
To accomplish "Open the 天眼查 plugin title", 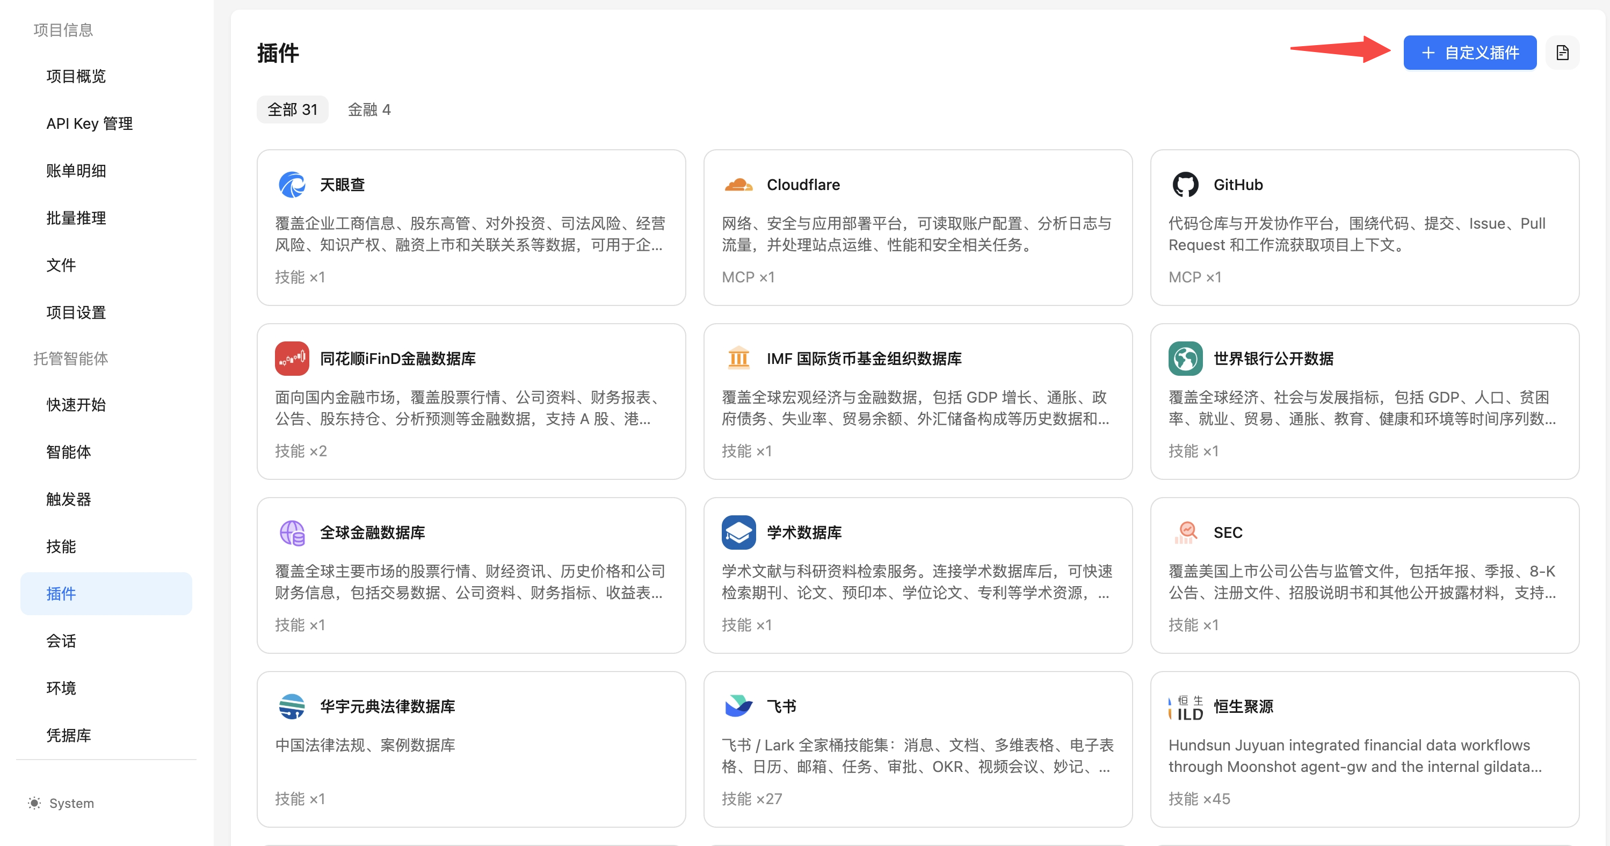I will (343, 185).
